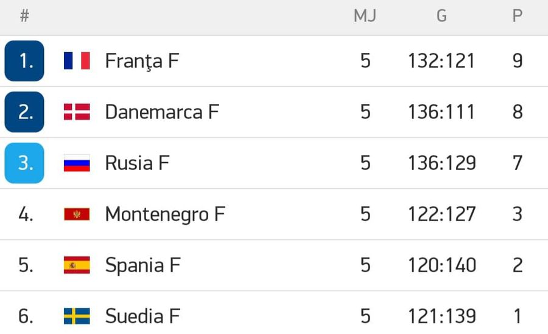Open the Montenegro F team page
The height and width of the screenshot is (334, 548).
pyautogui.click(x=165, y=215)
